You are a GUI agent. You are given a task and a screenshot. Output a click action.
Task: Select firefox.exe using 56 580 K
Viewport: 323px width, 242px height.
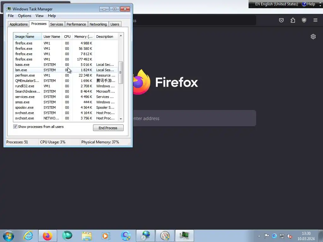click(x=66, y=49)
